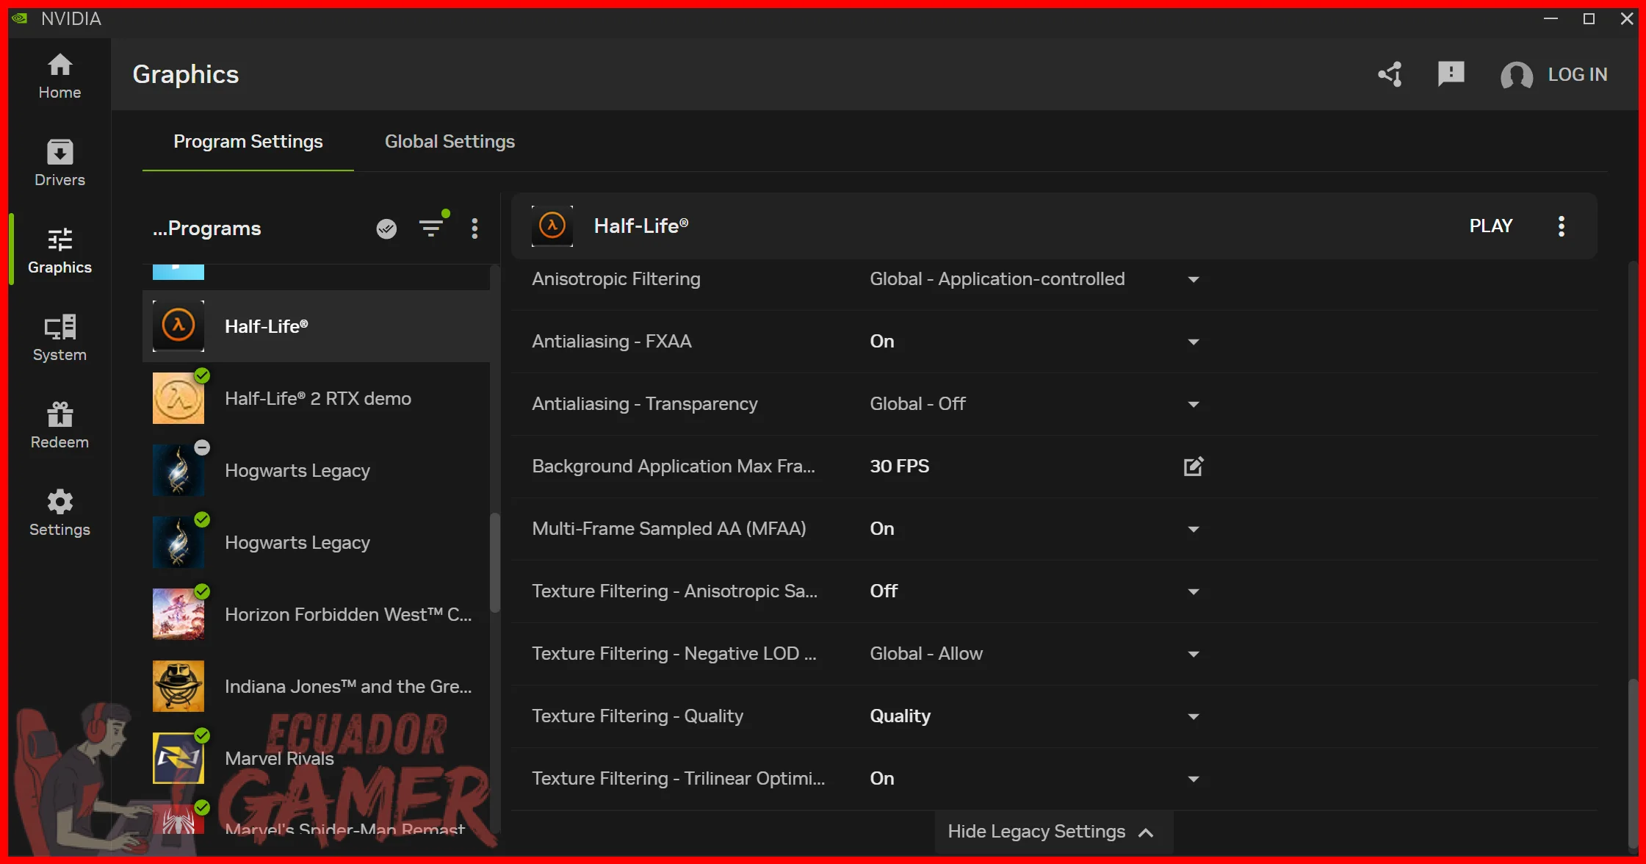Go to the Drivers section

coord(59,163)
